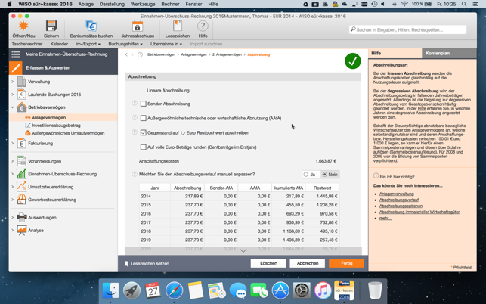Open the Ablage menu
The width and height of the screenshot is (486, 304).
(x=86, y=4)
